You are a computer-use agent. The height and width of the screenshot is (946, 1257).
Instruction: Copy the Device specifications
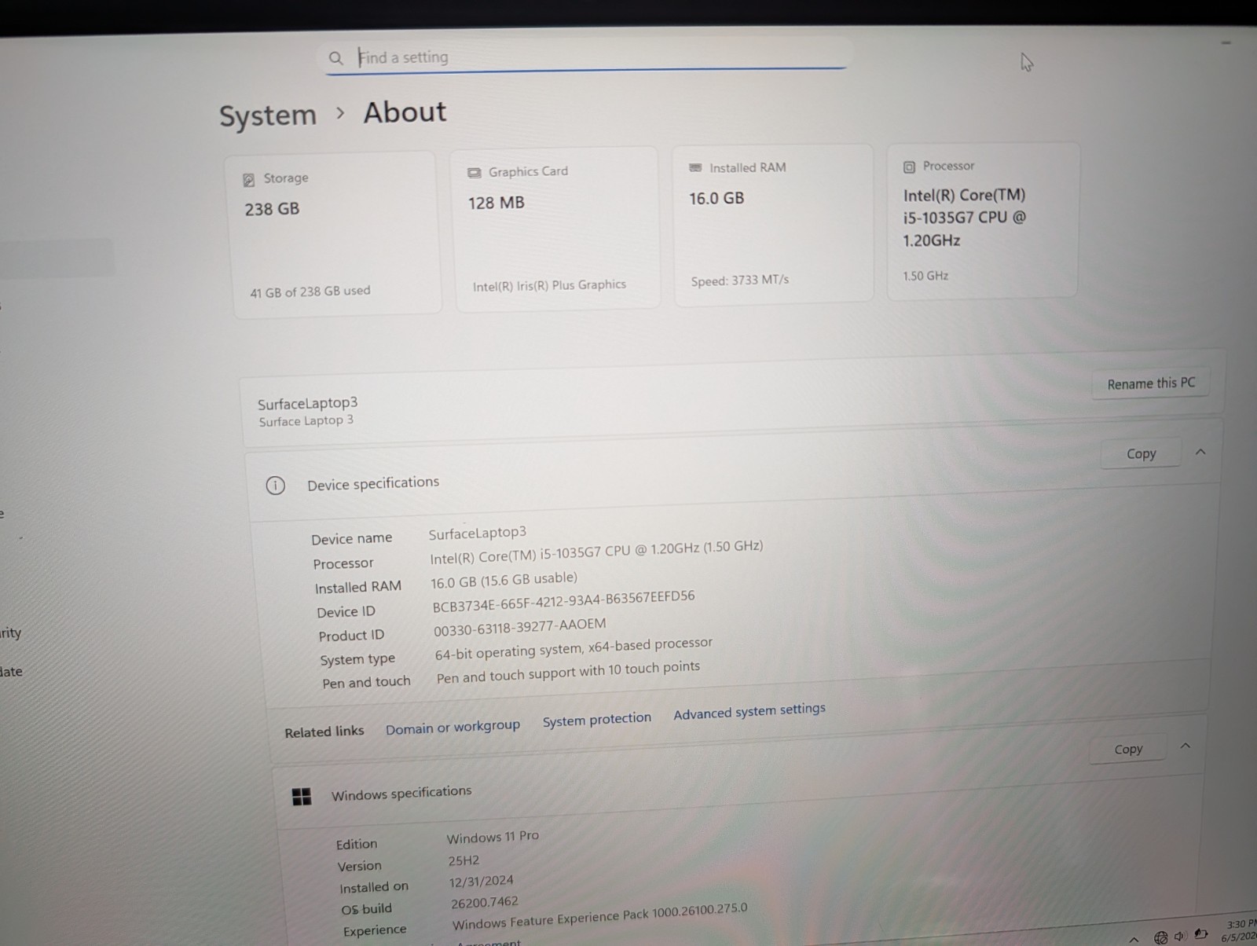[1141, 453]
